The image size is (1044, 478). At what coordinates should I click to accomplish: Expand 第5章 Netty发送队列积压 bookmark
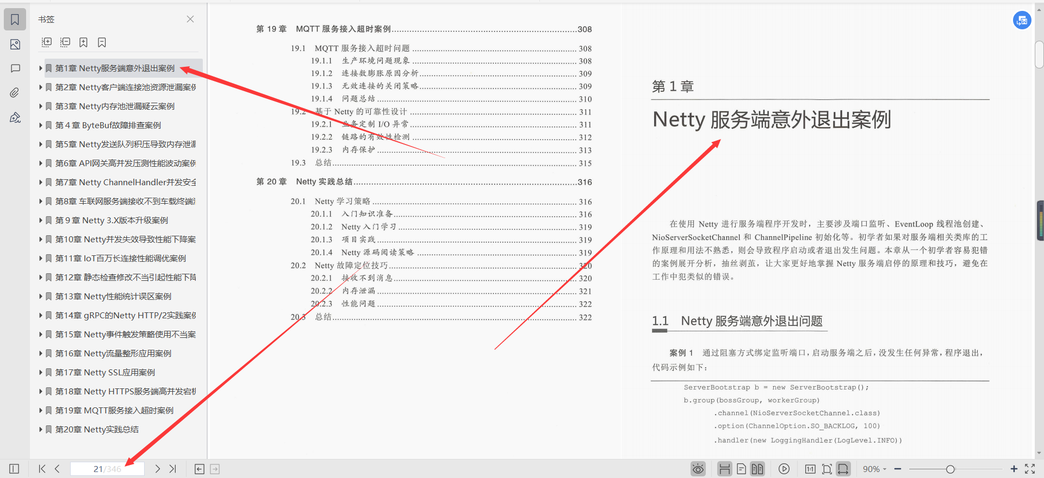41,144
